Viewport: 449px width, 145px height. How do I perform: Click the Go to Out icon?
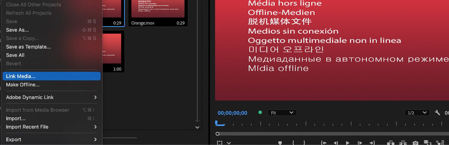[372, 143]
